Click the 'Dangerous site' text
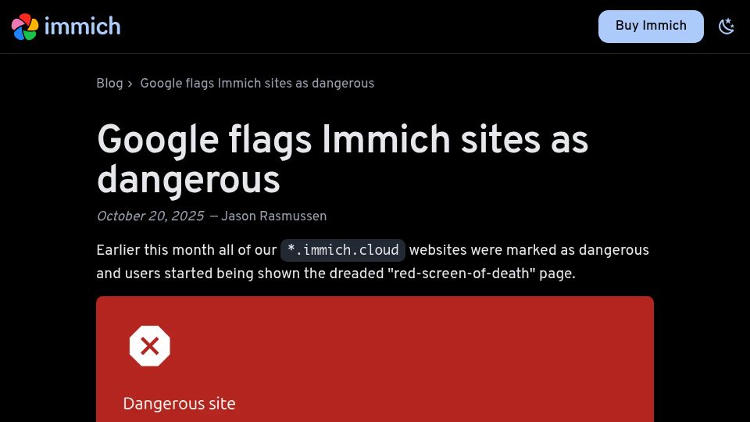 (180, 404)
